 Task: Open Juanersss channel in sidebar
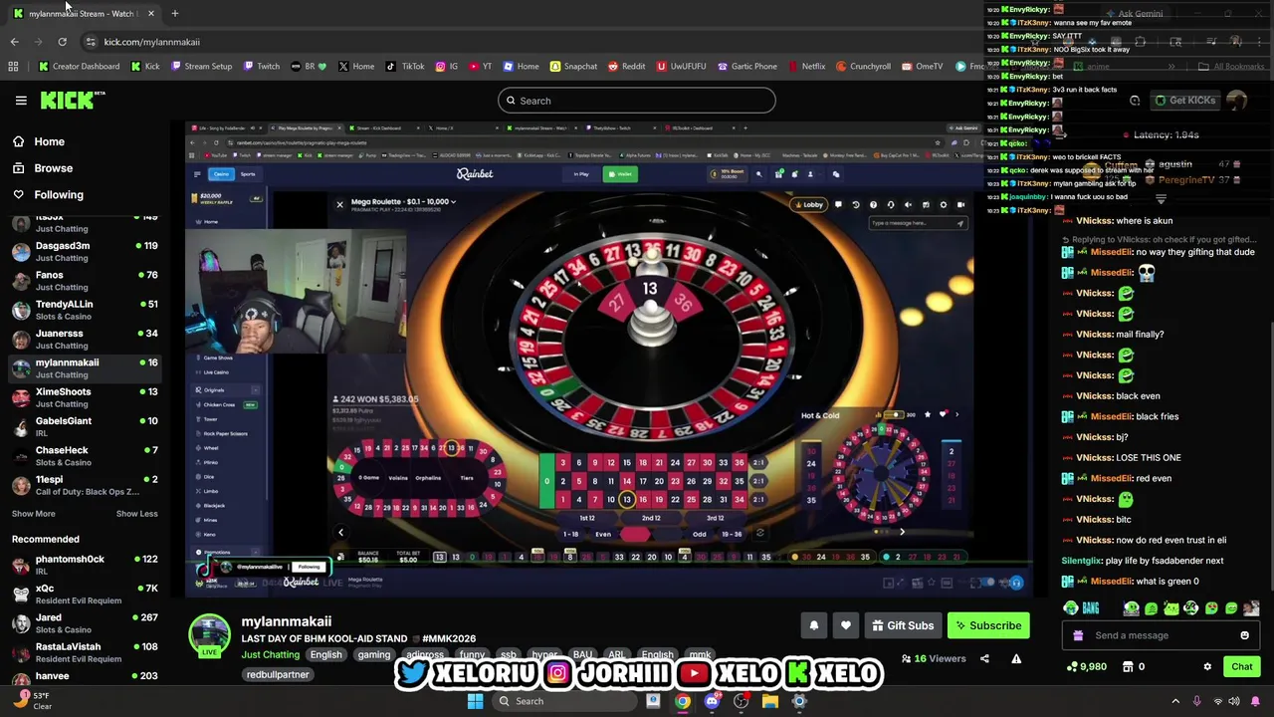(x=85, y=339)
